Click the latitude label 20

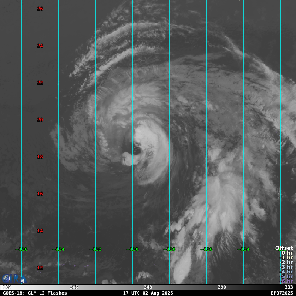click(40, 120)
